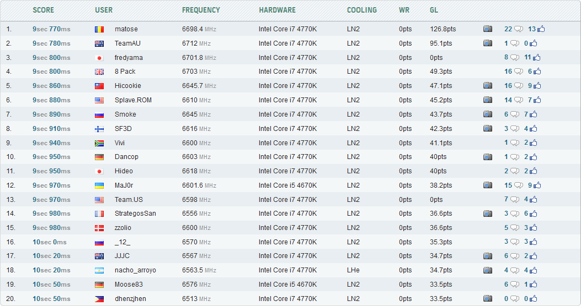The width and height of the screenshot is (581, 306).
Task: Open user profile fredyama
Action: [x=129, y=57]
